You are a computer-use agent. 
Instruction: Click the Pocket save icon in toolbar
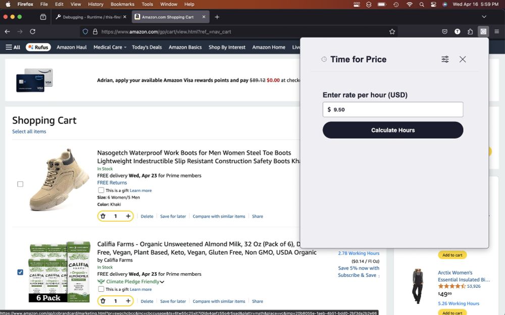coord(444,31)
